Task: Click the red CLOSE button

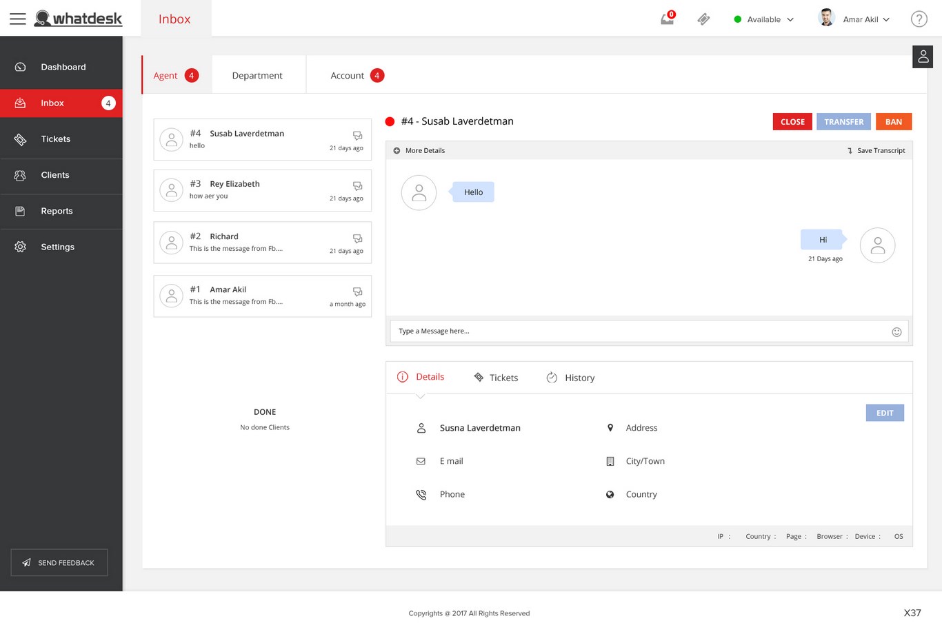Action: [x=792, y=122]
